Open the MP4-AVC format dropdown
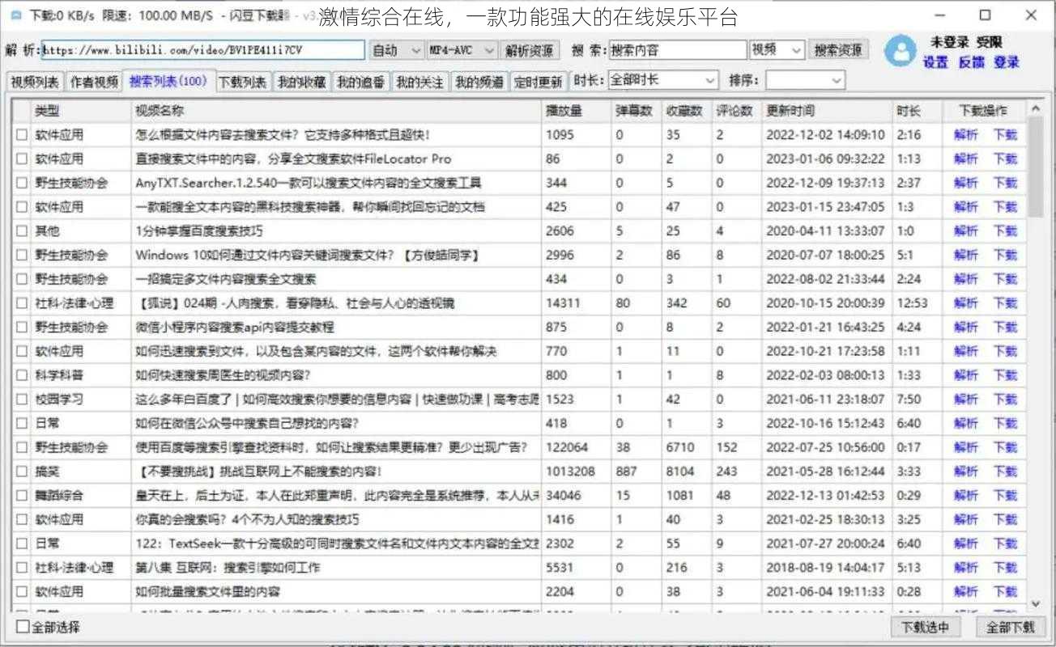Screen dimensions: 1056x647 pos(462,50)
